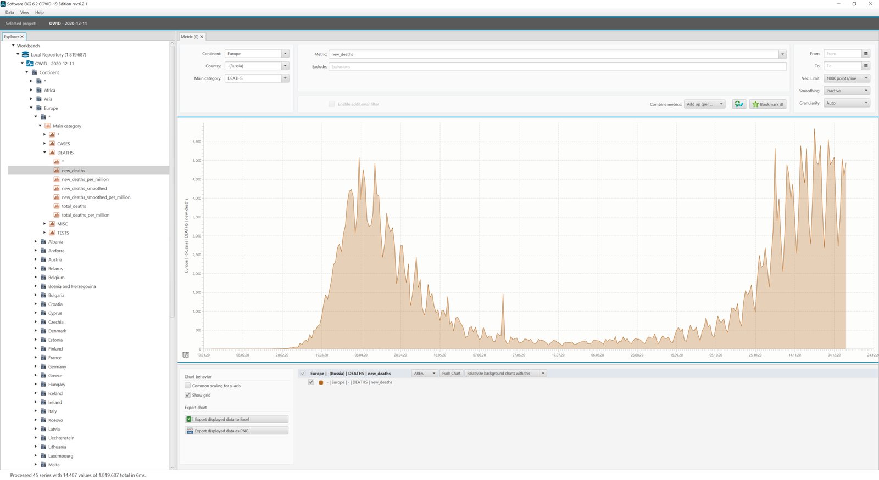Uncheck the Show grid checkbox

coord(187,395)
